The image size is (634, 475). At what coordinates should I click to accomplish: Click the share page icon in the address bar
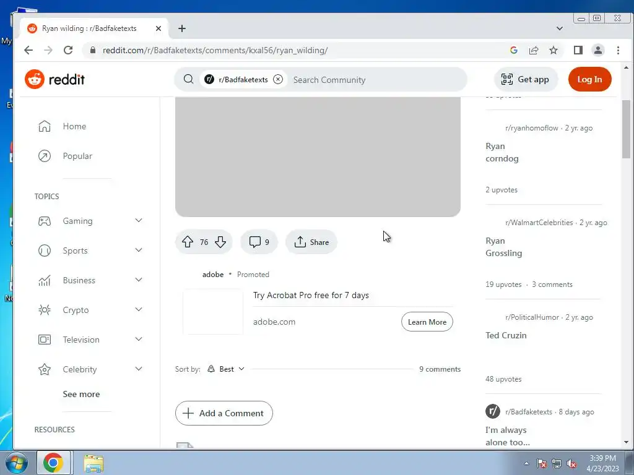click(x=534, y=50)
